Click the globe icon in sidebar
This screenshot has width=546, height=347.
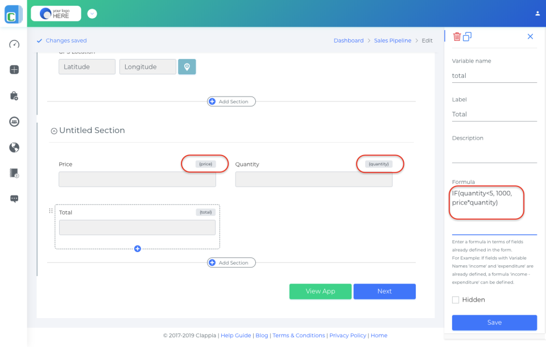14,147
